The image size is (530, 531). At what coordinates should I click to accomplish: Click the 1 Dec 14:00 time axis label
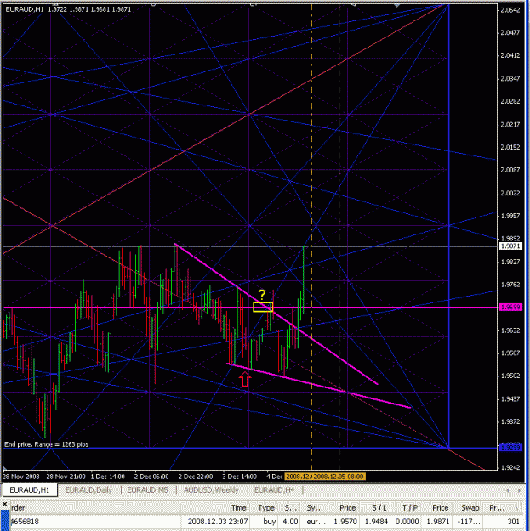click(x=107, y=477)
